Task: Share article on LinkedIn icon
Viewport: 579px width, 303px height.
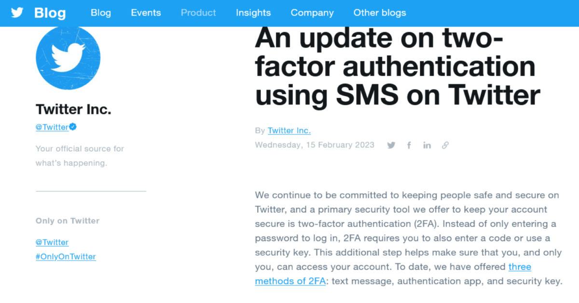Action: click(x=427, y=145)
